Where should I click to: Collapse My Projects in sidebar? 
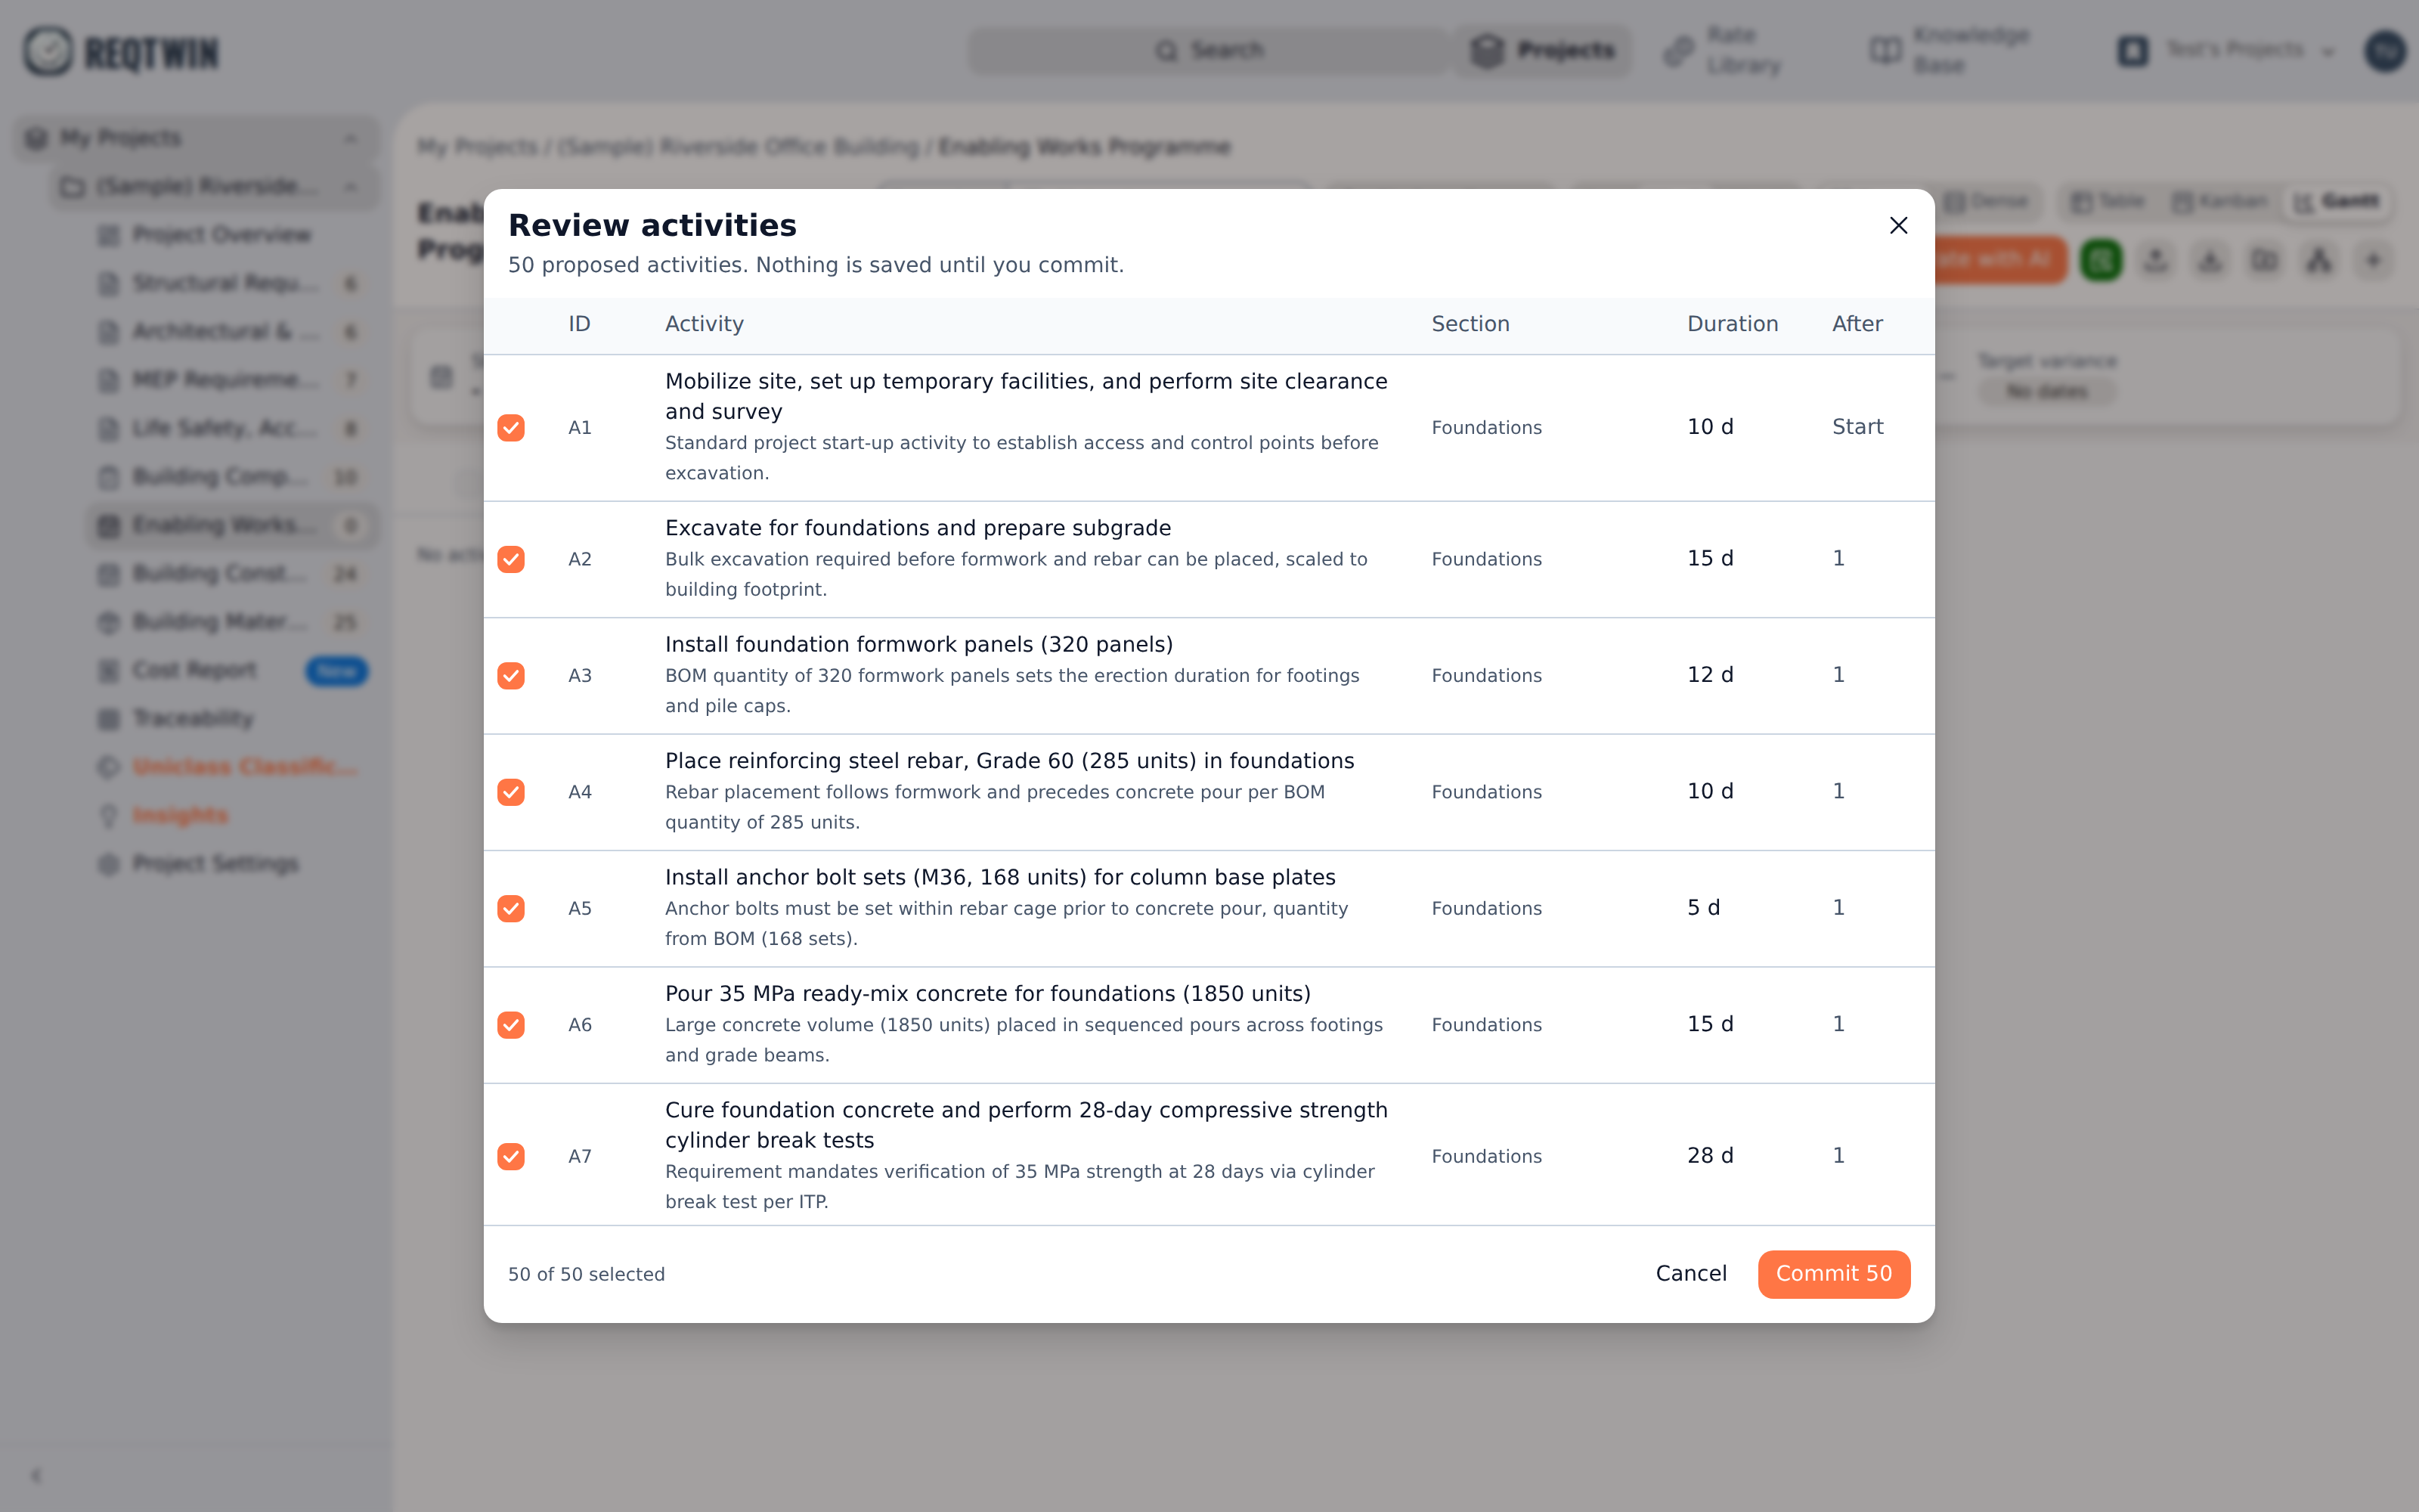[x=350, y=138]
